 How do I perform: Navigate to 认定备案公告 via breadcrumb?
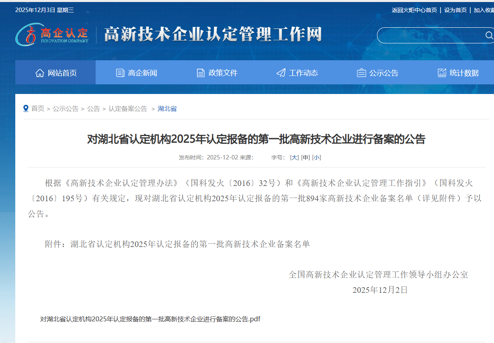(127, 108)
